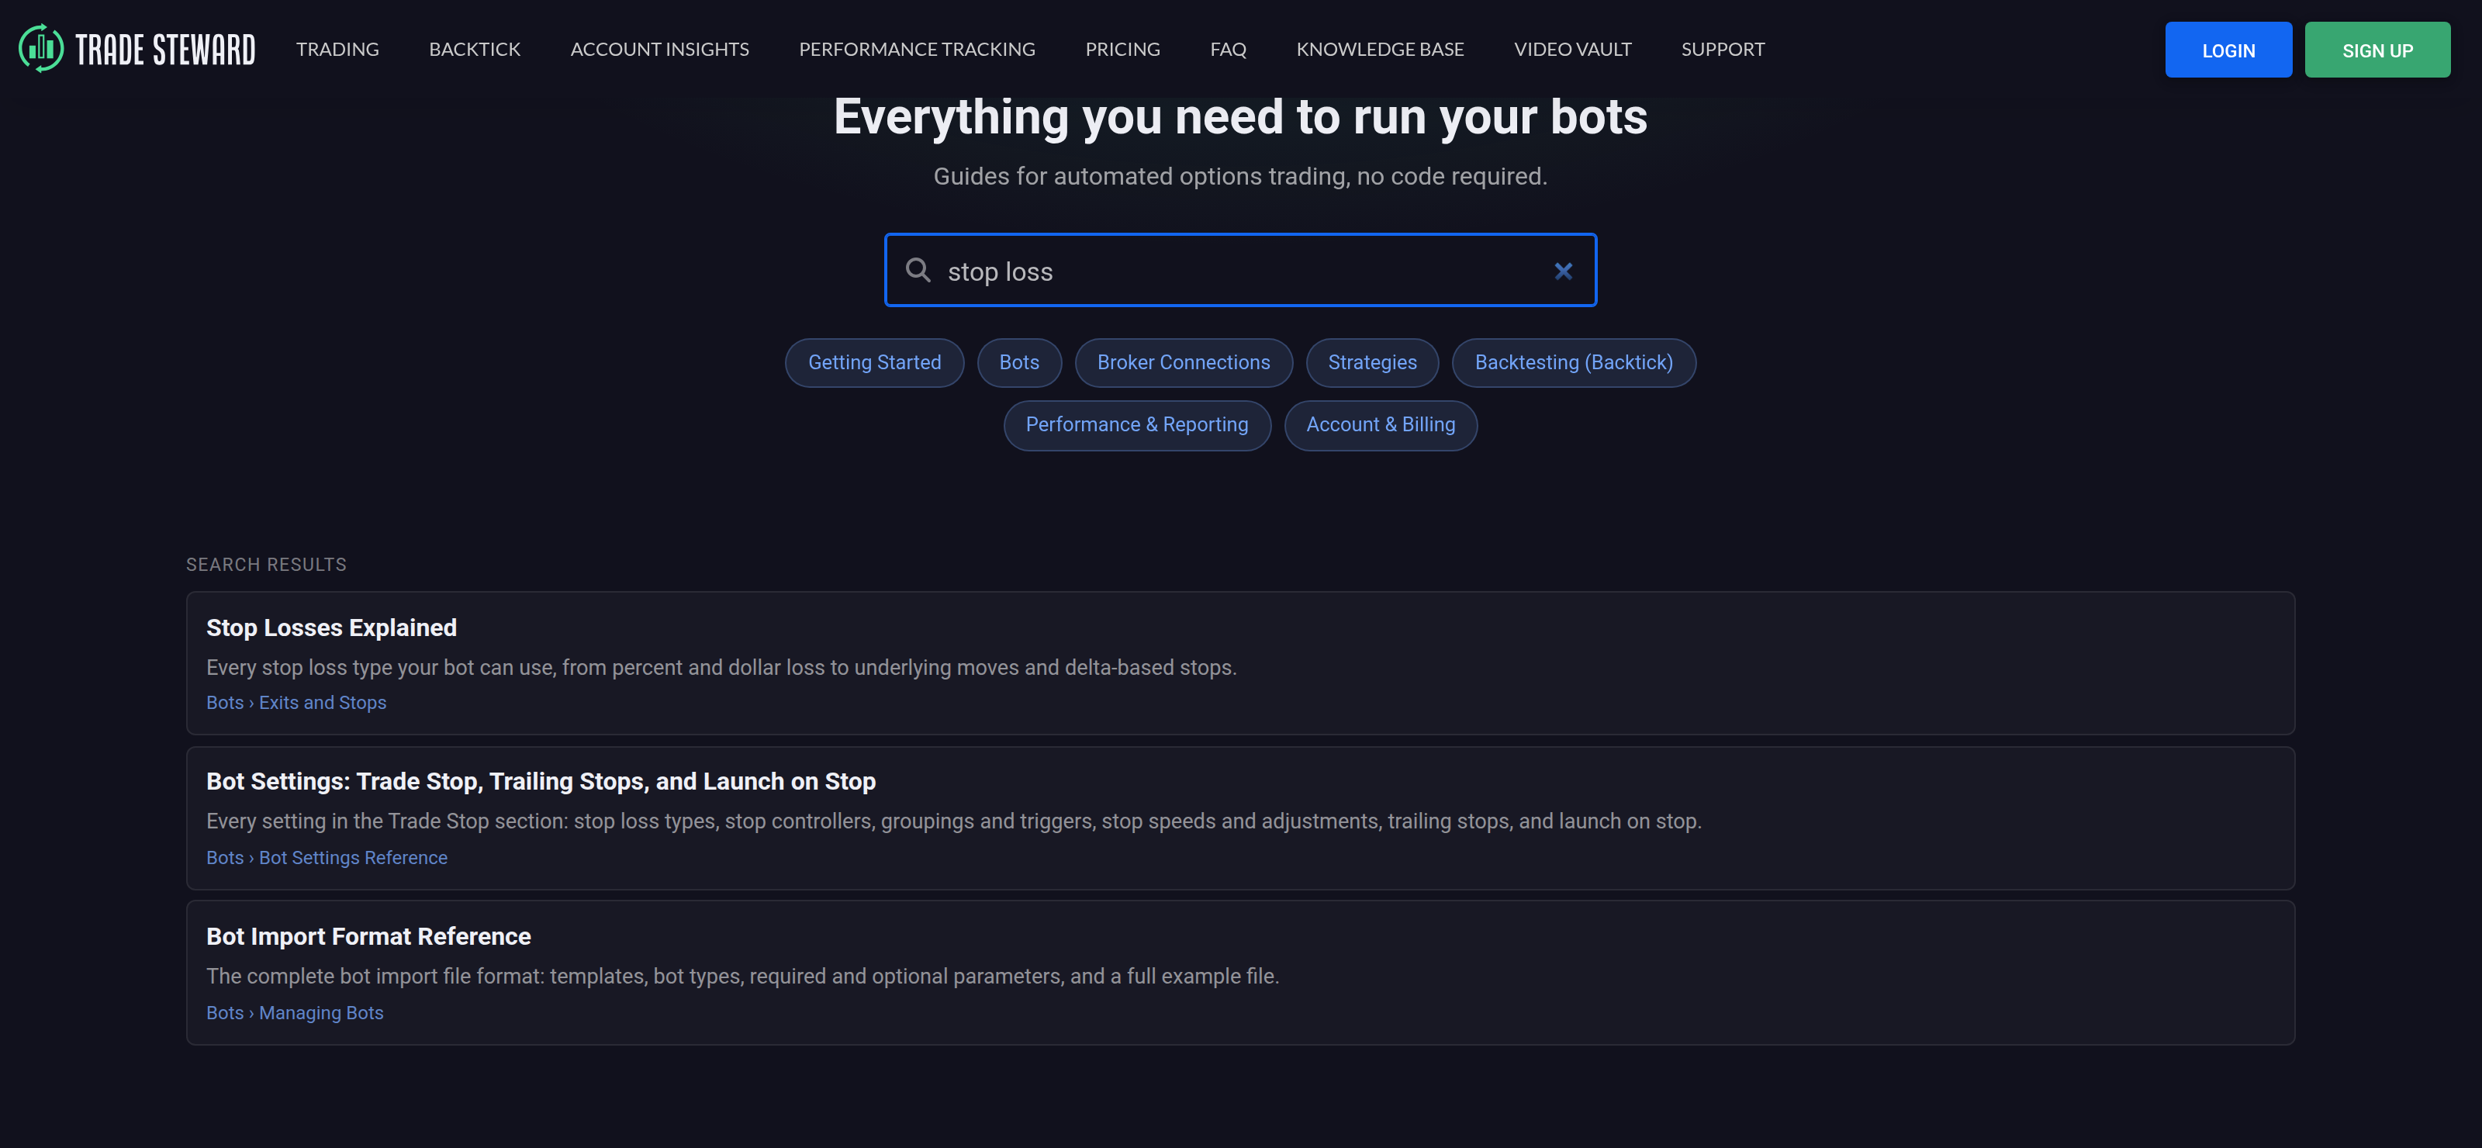Click 'Everything you need to run your bots' heading

point(1240,116)
